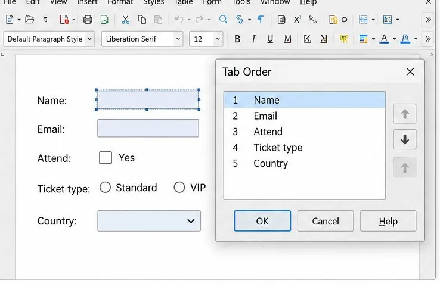Apply bold formatting

click(x=237, y=39)
